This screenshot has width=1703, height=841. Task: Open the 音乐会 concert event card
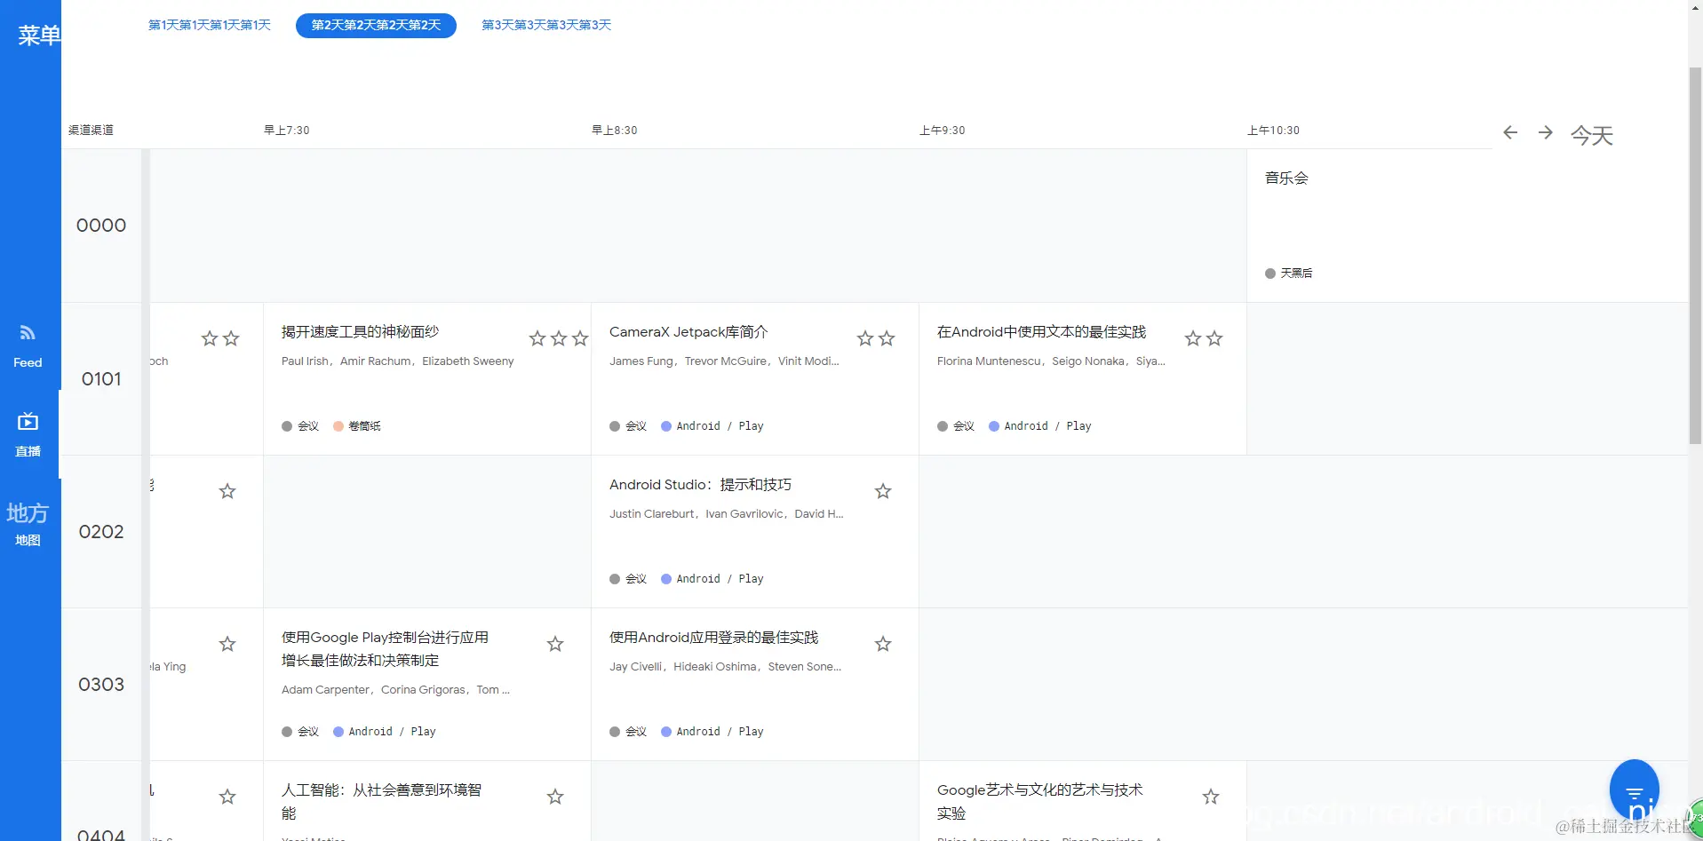[1285, 178]
